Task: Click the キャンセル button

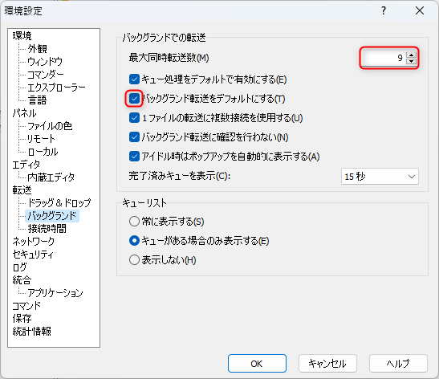Action: click(x=327, y=364)
